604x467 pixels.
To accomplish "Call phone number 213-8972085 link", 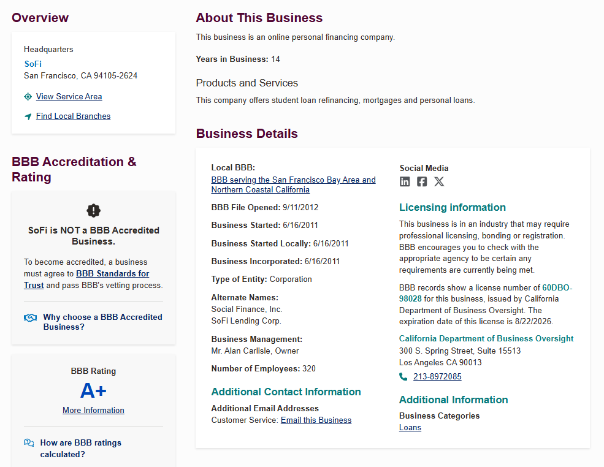I will click(x=437, y=376).
